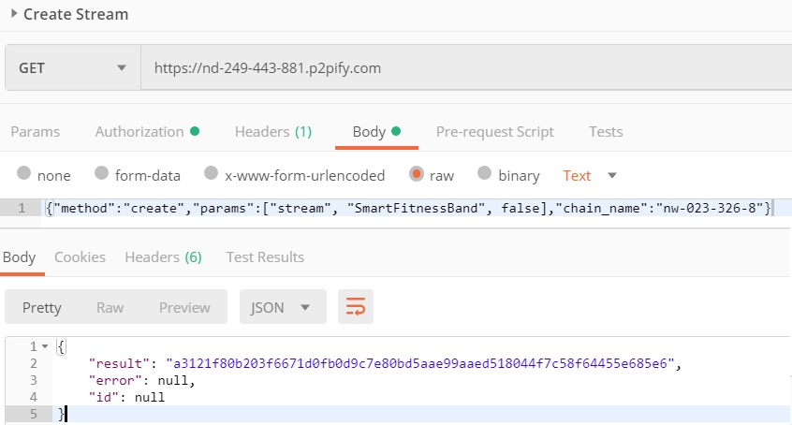Switch to the Params tab
Viewport: 792px width, 425px height.
pos(36,132)
